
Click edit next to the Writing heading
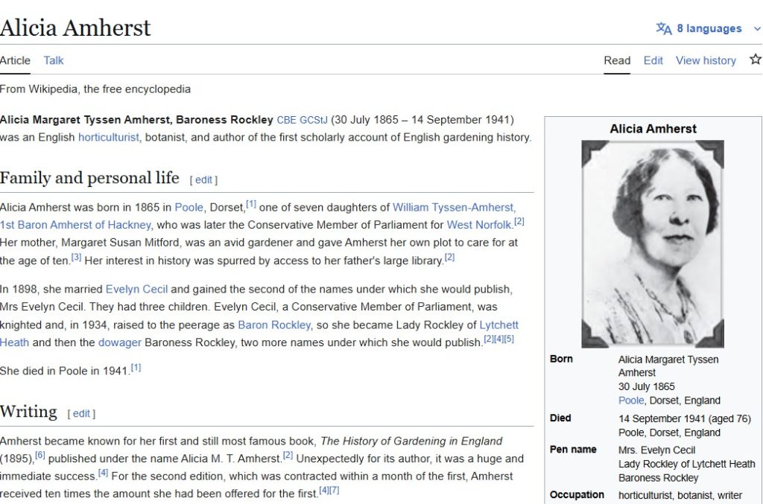click(82, 413)
